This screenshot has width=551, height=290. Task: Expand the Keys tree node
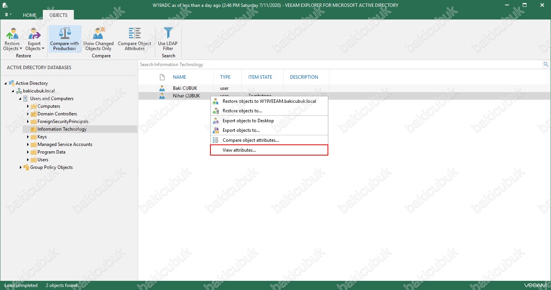pos(28,137)
